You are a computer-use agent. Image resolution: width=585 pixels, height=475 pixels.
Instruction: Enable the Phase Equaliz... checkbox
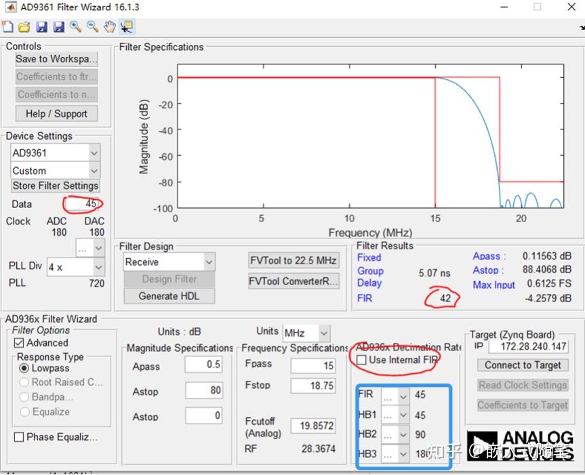point(19,436)
